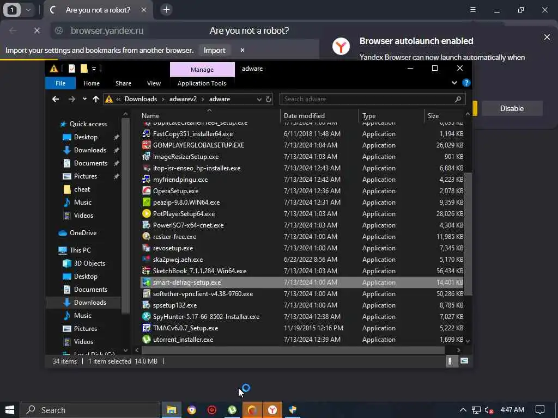Open the Windows Start menu
The image size is (558, 418).
(10, 410)
